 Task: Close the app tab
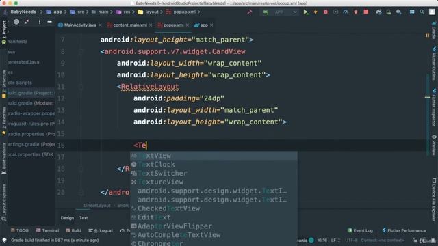[x=211, y=25]
